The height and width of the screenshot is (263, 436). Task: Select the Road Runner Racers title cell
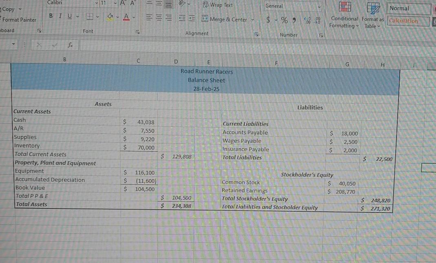[207, 71]
